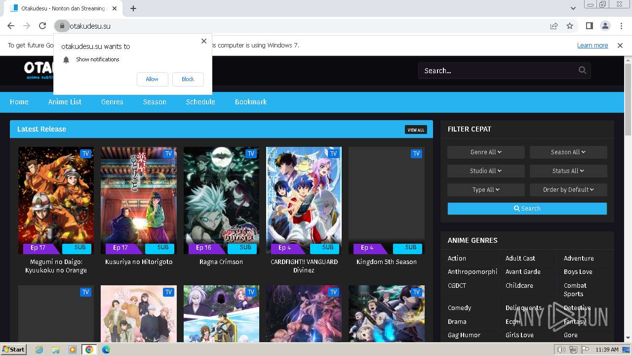The image size is (632, 356).
Task: Open the tab search chevron
Action: pyautogui.click(x=573, y=8)
